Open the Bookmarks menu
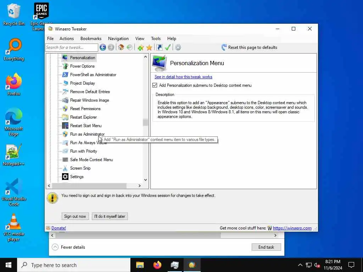 [x=91, y=39]
